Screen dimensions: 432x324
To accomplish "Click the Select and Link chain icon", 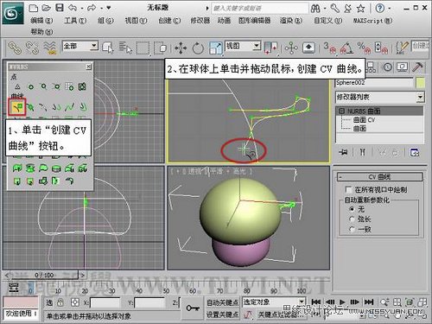I will (x=15, y=48).
